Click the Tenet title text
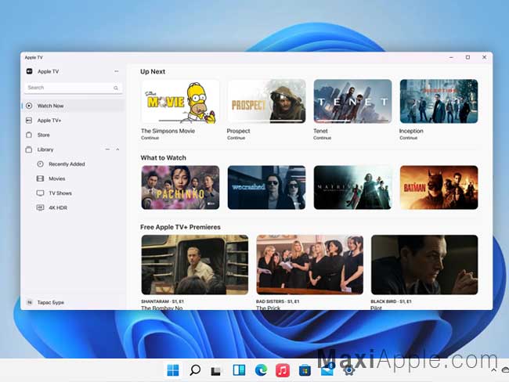The image size is (509, 382). point(320,132)
